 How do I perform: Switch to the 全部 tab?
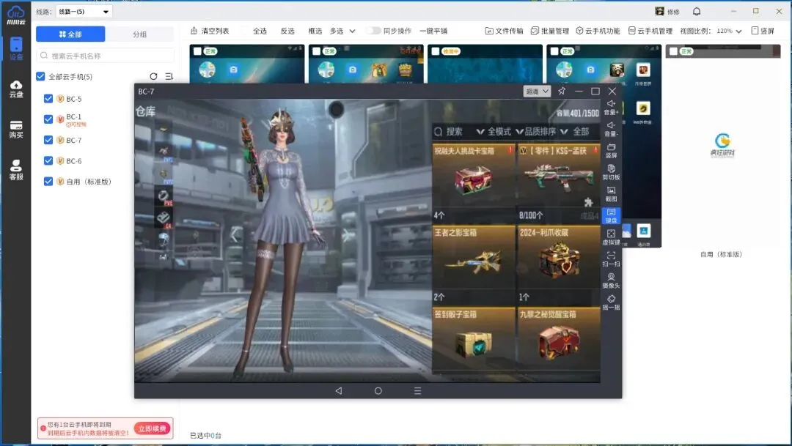pos(70,34)
